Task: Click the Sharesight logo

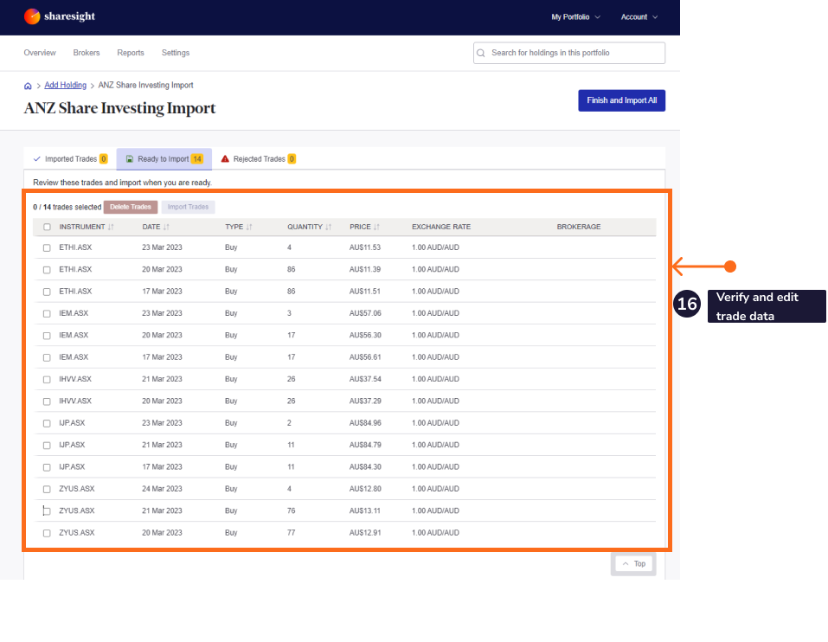Action: 59,16
